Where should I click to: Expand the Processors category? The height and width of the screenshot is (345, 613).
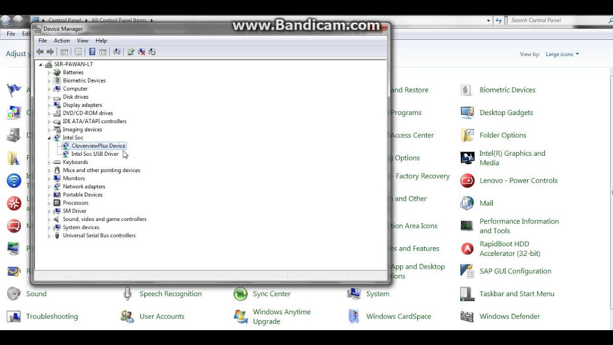(49, 203)
